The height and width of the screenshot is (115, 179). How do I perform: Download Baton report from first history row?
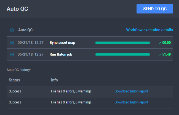click(131, 91)
